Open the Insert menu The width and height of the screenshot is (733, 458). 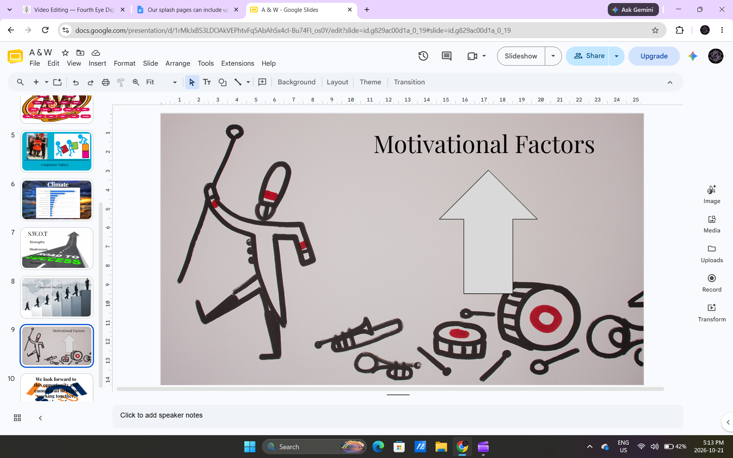tap(97, 63)
